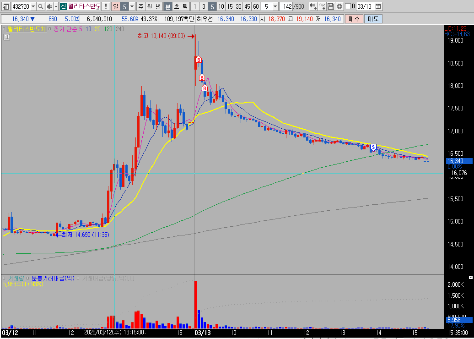Screen dimensions: 474x339
Task: Toggle the 거래대금(당일,억) legend box
Action: click(78, 278)
